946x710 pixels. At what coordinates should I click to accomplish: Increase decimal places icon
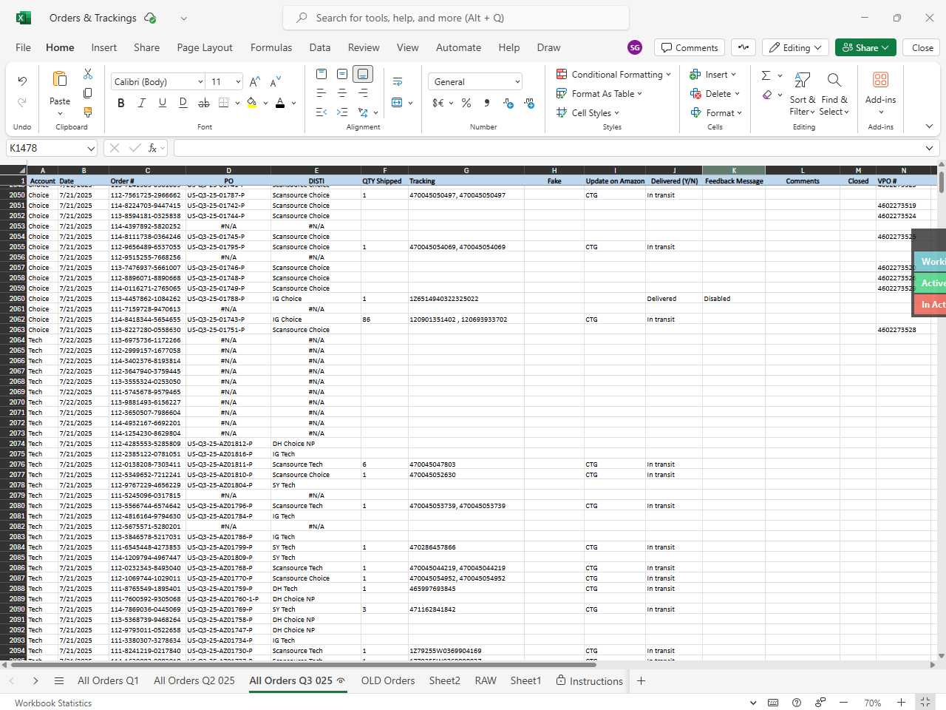(529, 103)
